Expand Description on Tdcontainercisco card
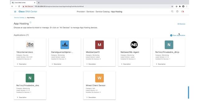This screenshot has width=199, height=112. [22, 64]
